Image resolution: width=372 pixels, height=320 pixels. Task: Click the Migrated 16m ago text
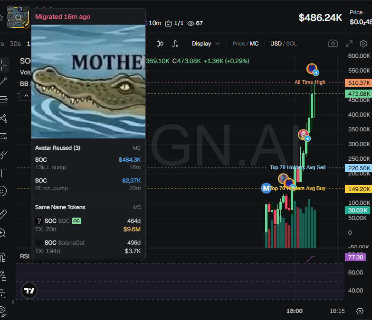pyautogui.click(x=63, y=17)
